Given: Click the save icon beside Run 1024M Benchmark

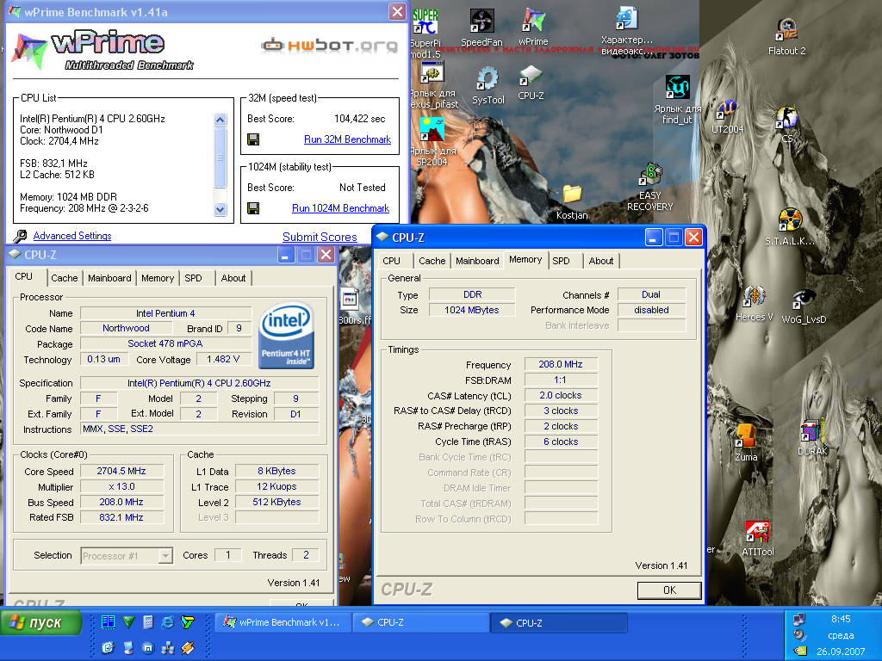Looking at the screenshot, I should [254, 208].
